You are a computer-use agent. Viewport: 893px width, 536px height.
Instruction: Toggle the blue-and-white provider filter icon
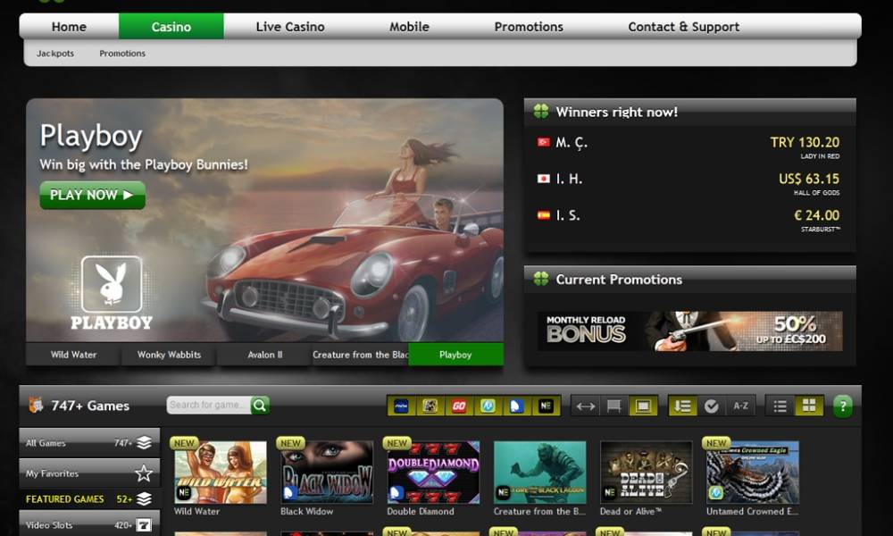click(516, 406)
